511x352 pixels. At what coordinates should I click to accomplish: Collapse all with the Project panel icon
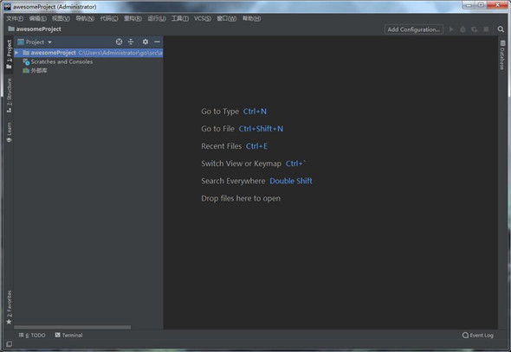131,42
